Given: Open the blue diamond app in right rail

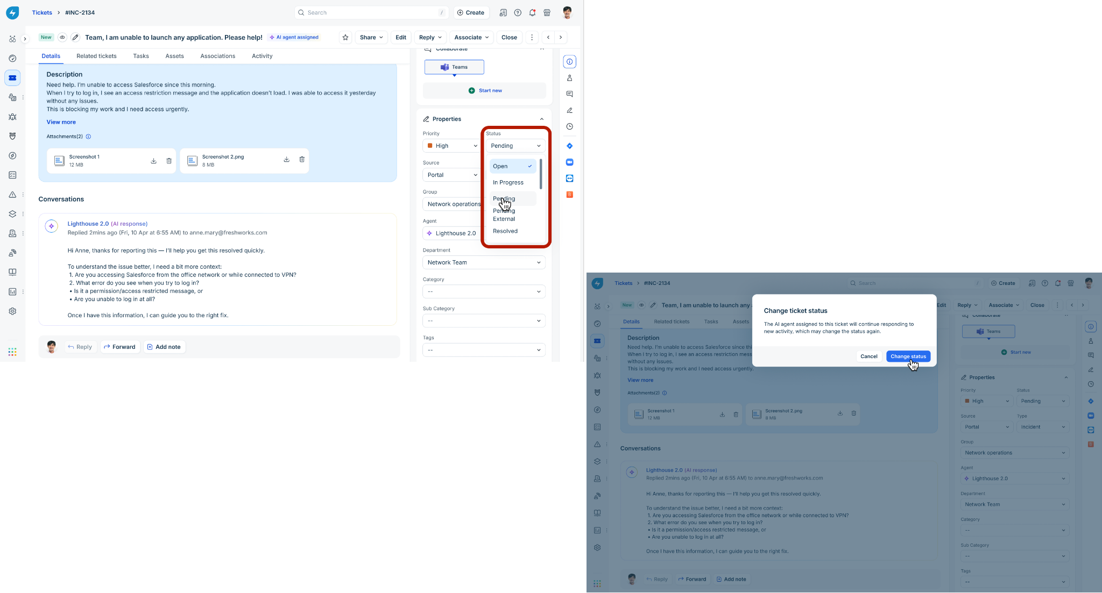Looking at the screenshot, I should coord(569,146).
